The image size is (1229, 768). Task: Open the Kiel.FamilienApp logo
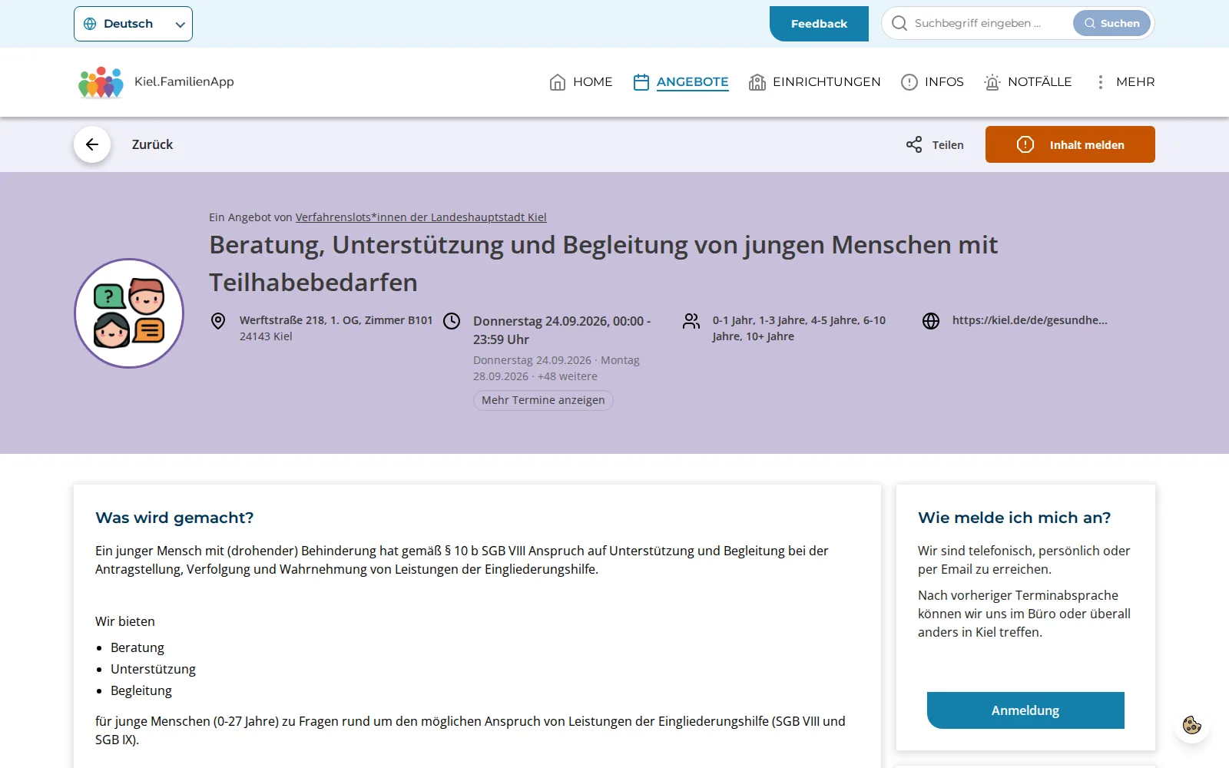(x=156, y=82)
